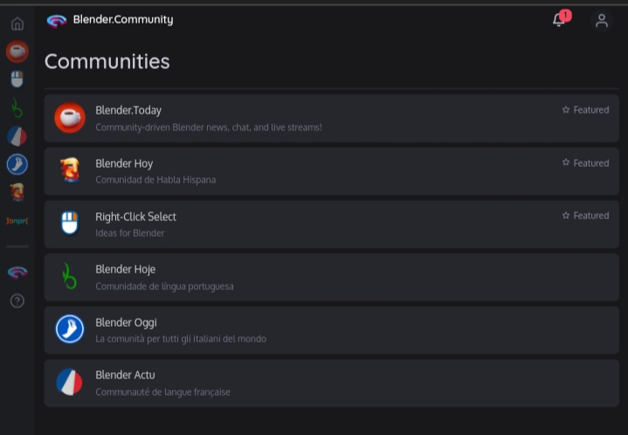Open the Blender Actu community
The width and height of the screenshot is (628, 435).
coord(332,383)
